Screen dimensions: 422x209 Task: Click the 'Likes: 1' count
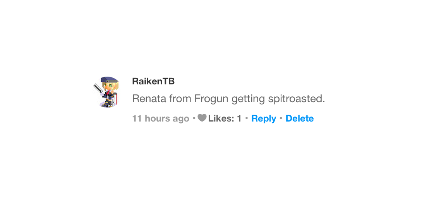pos(225,118)
